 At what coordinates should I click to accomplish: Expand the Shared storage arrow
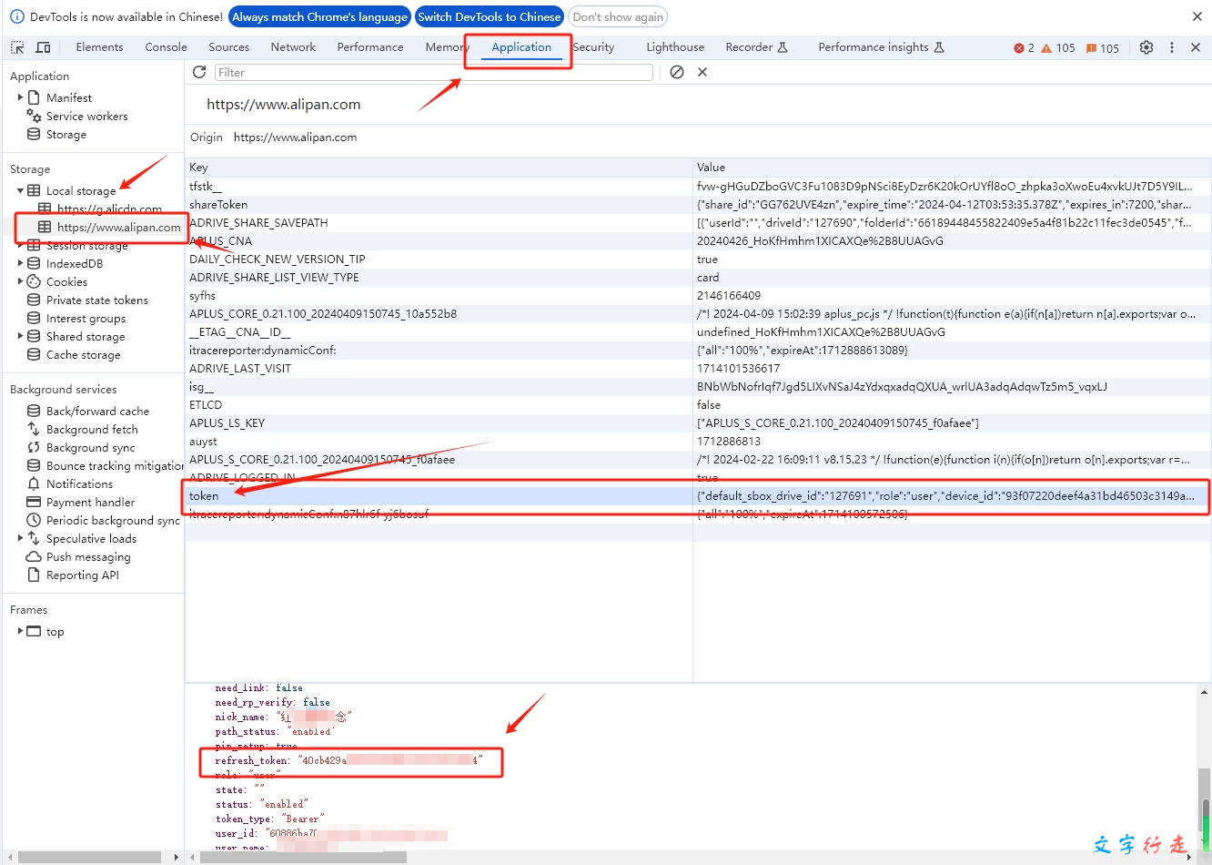[20, 335]
